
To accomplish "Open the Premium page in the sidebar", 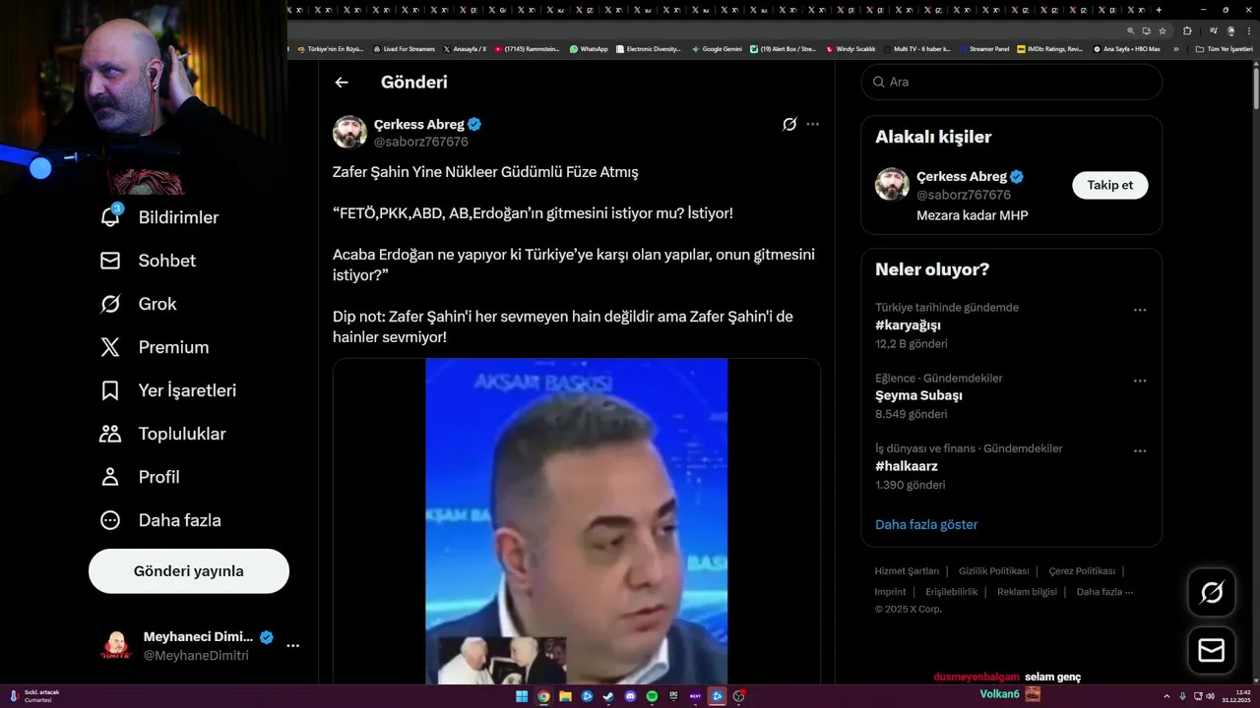I will tap(155, 347).
